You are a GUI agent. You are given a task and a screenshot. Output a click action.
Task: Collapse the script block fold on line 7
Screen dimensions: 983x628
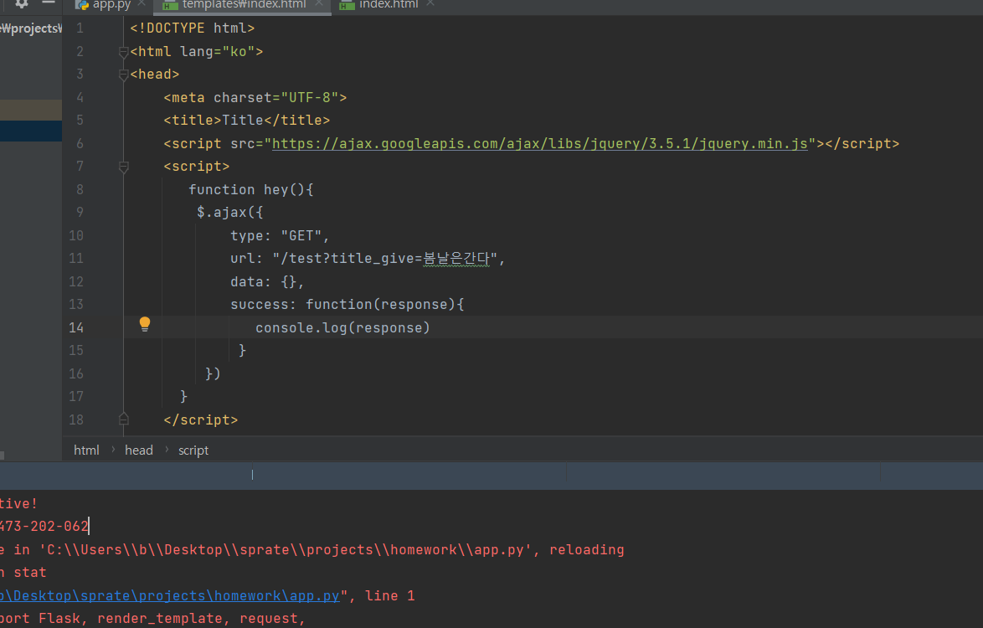[123, 167]
